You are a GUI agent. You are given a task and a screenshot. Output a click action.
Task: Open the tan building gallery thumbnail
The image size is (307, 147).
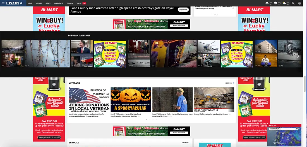click(266, 47)
